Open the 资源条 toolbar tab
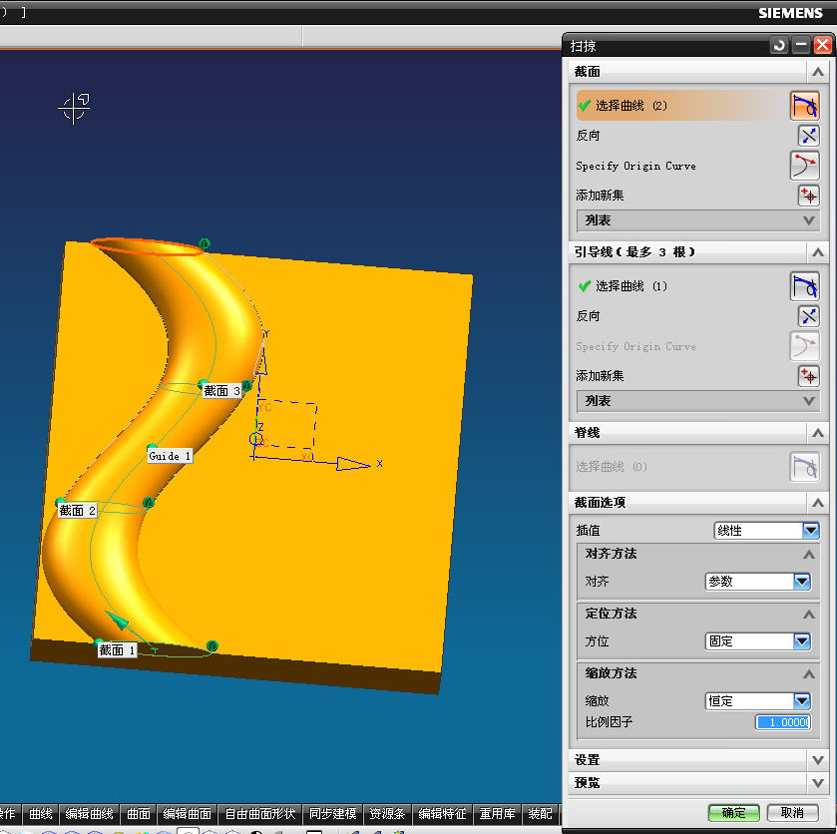837x834 pixels. [387, 814]
